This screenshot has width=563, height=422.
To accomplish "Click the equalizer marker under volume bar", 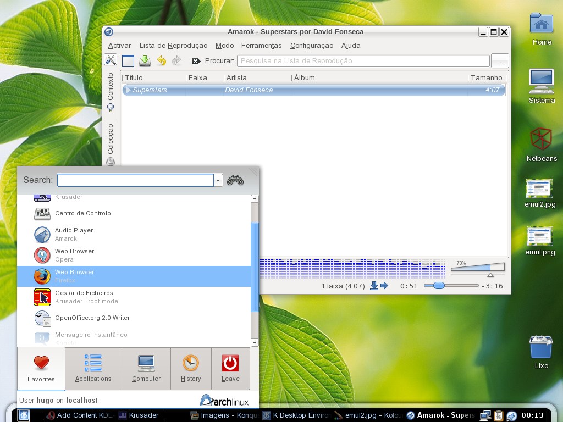I will [x=490, y=275].
